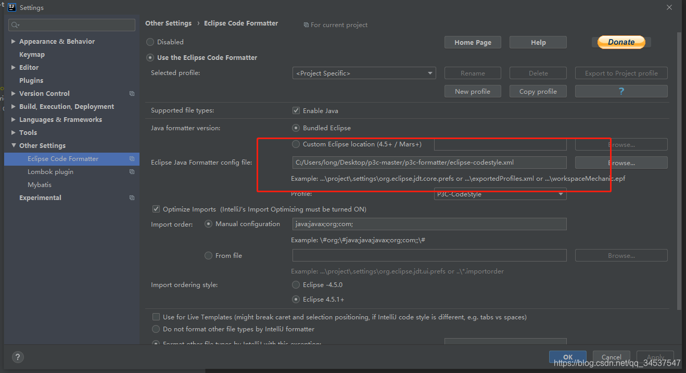Click the manual import order field
The height and width of the screenshot is (373, 686).
(429, 224)
